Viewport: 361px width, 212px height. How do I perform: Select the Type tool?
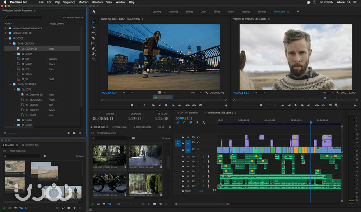[93, 59]
